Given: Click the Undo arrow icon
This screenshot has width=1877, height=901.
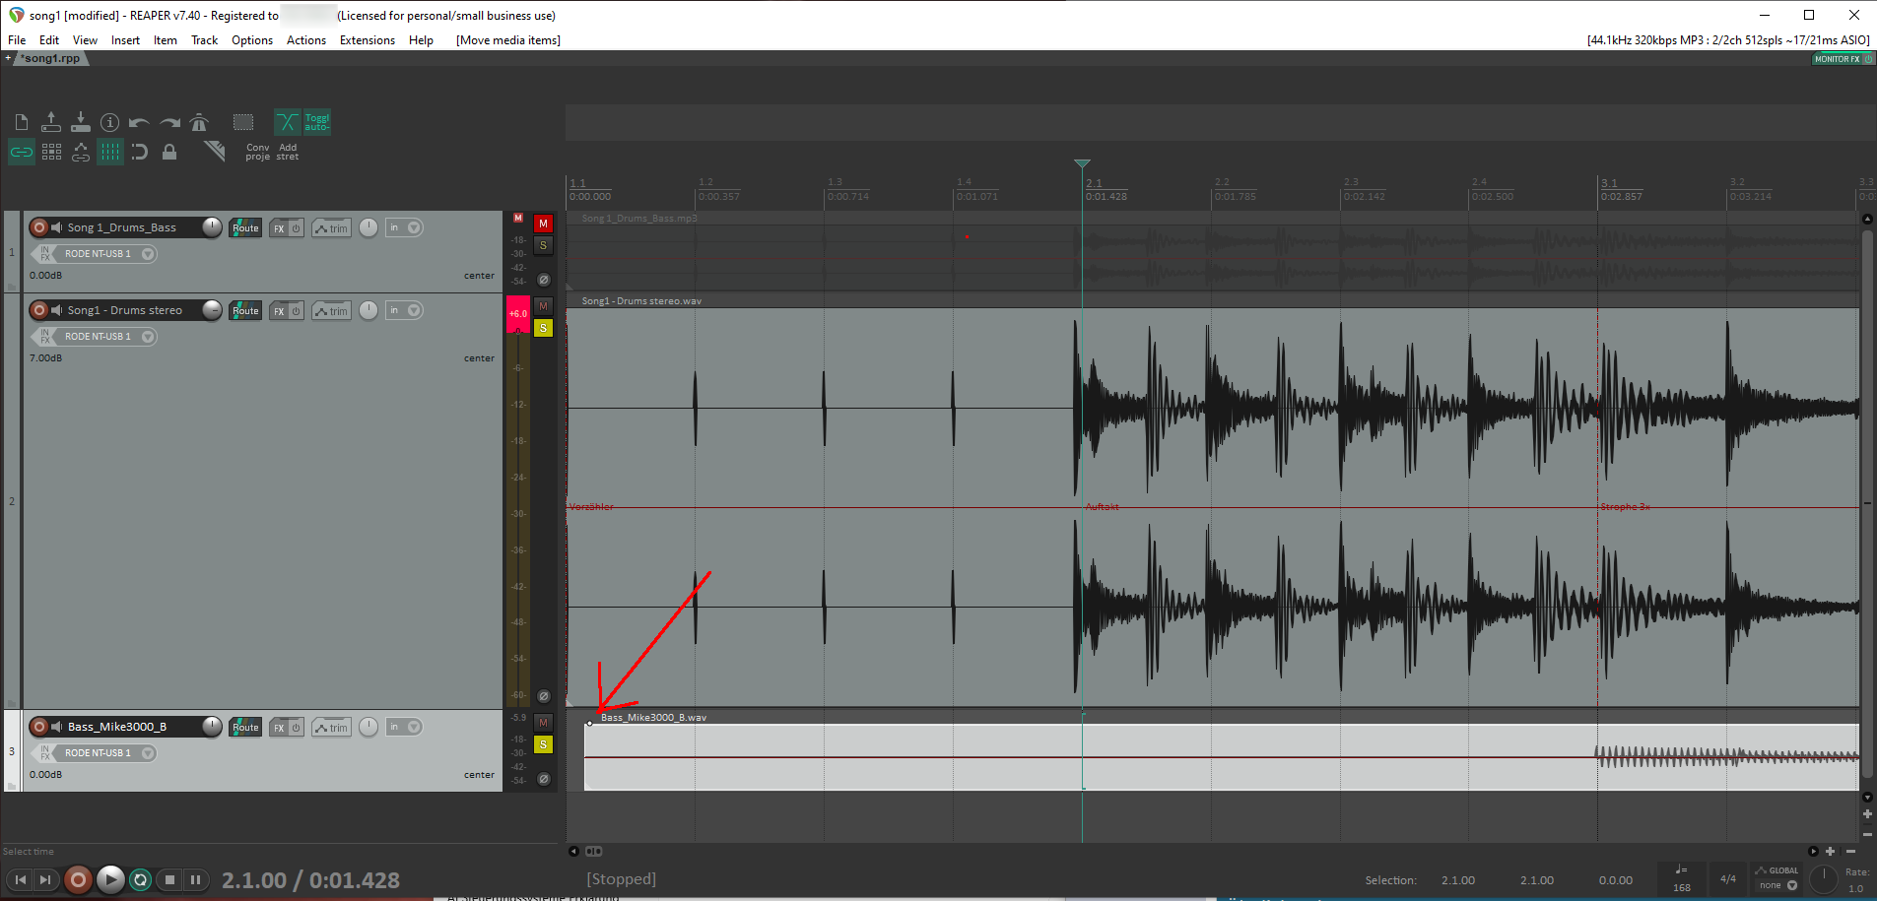Looking at the screenshot, I should pos(139,123).
